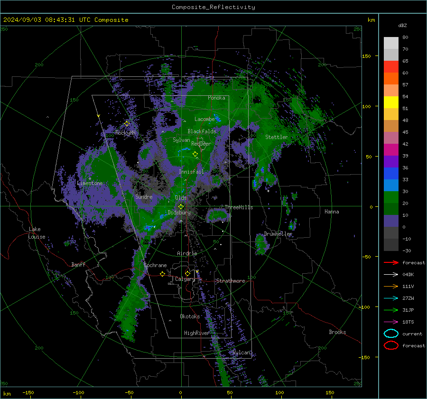Screen dimensions: 427x399
Task: Click the Brooks city label
Action: [337, 332]
